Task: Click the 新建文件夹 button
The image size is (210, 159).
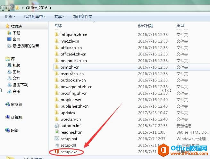Action: point(83,17)
